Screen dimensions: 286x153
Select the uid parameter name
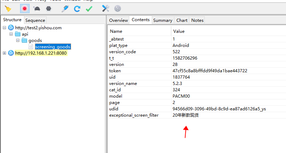112,77
